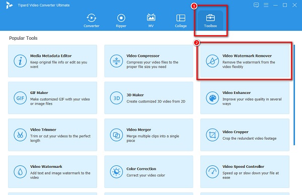Go to the Collage tab

(x=181, y=21)
